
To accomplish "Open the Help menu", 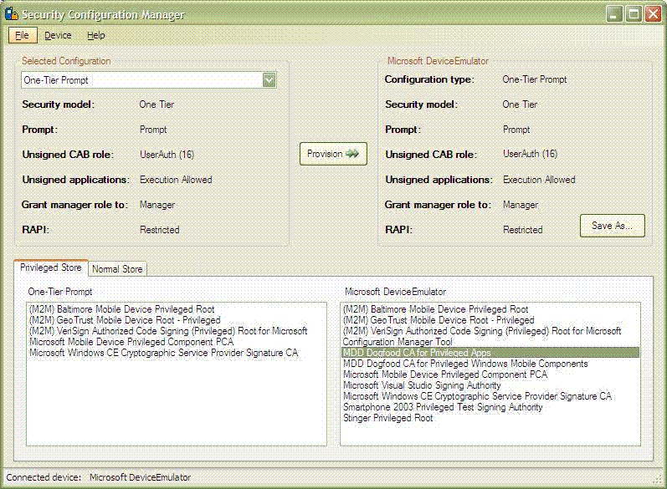I will tap(95, 35).
